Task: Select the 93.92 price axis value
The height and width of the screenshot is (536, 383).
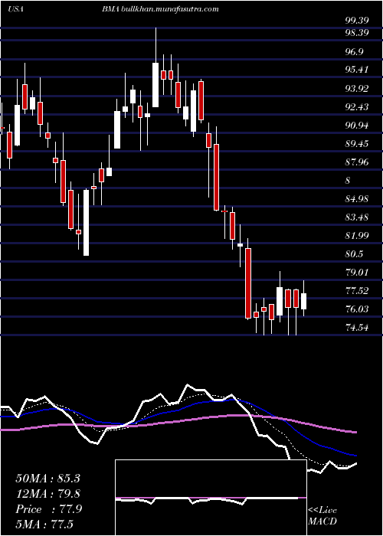Action: 357,89
